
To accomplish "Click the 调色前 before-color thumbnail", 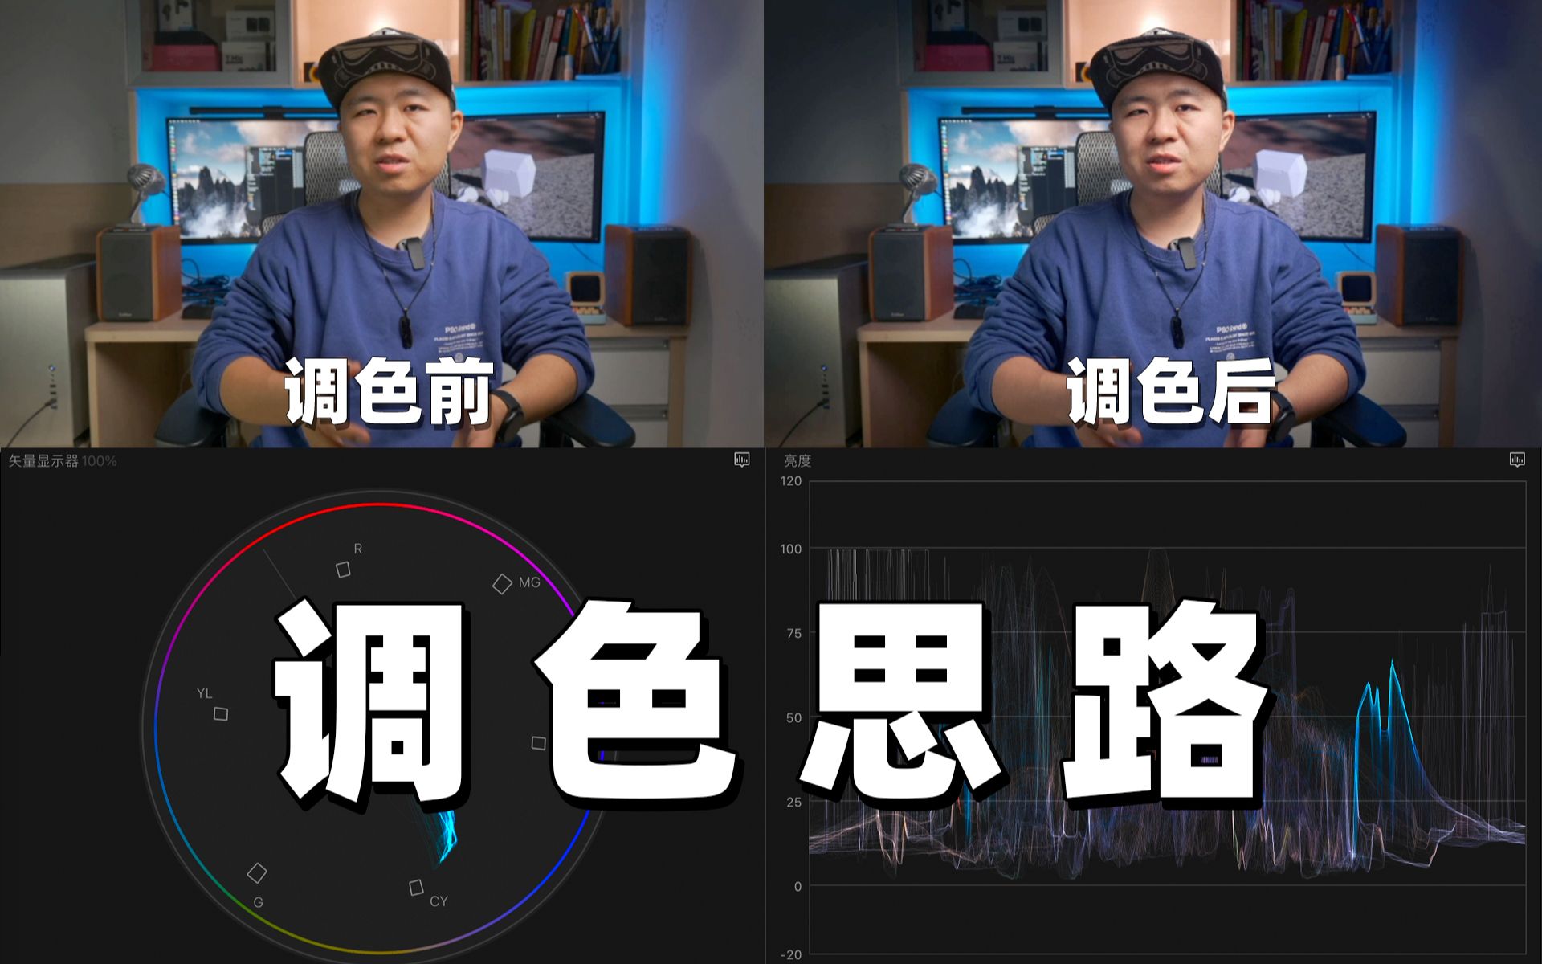I will pyautogui.click(x=385, y=222).
